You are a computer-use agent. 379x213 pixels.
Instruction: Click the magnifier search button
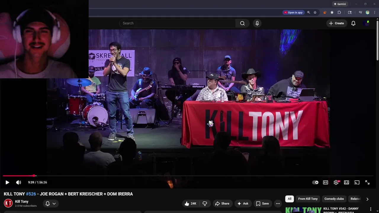tap(243, 23)
